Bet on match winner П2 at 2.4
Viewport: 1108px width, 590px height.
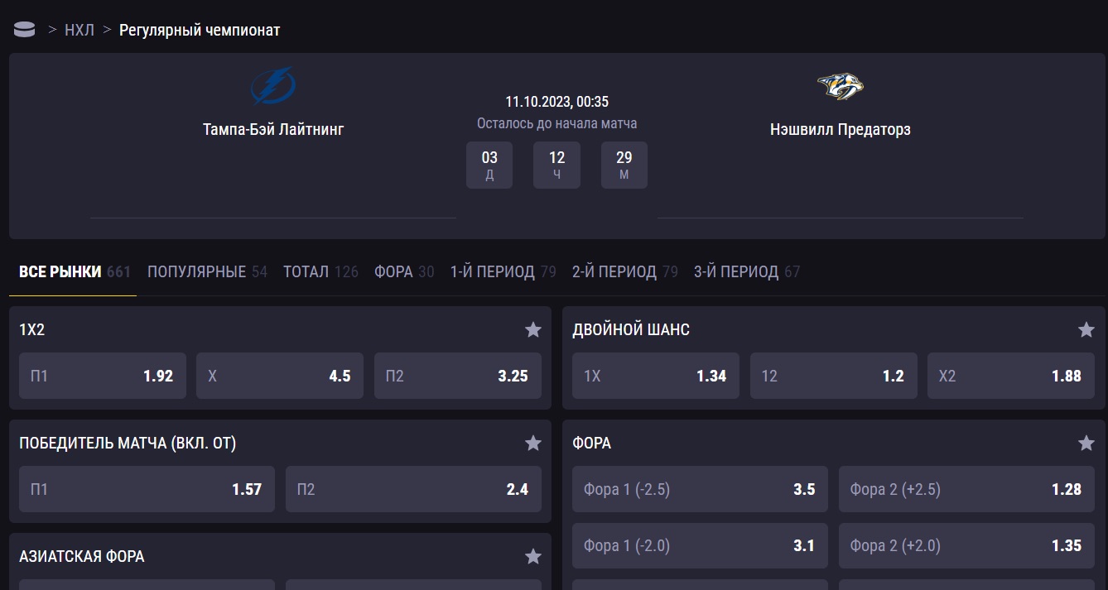[x=413, y=489]
